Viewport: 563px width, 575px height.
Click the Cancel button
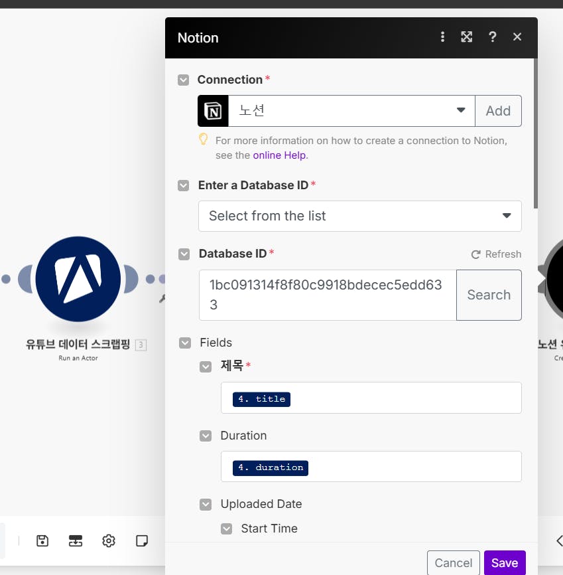click(454, 562)
